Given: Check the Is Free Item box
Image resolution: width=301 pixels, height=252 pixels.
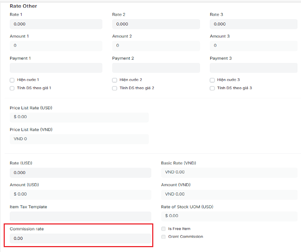Looking at the screenshot, I should tap(163, 229).
